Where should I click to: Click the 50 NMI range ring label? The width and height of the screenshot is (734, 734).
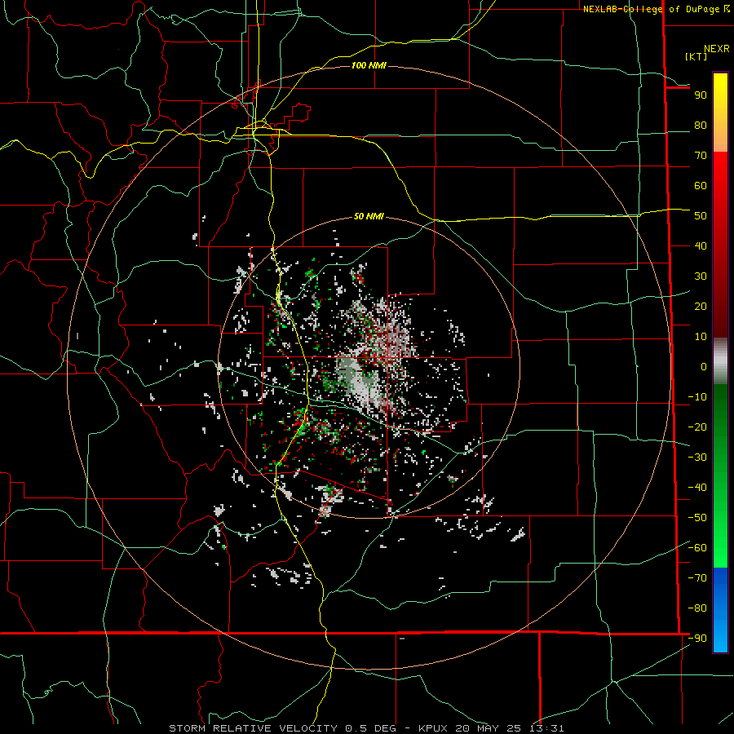click(x=369, y=216)
